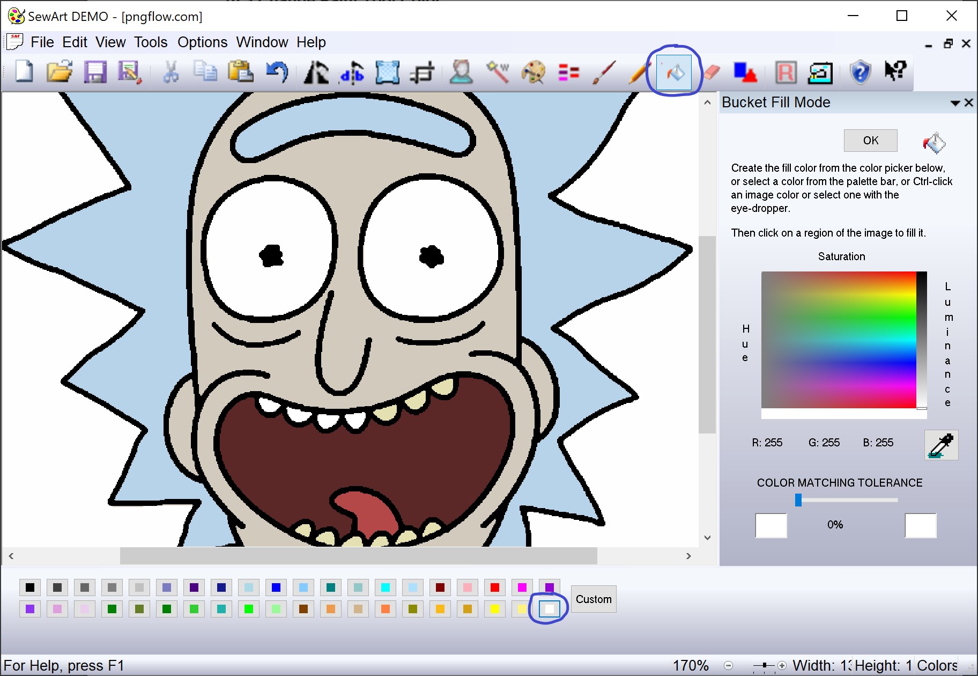Cut selection with the scissors icon
The image size is (978, 676).
(171, 72)
